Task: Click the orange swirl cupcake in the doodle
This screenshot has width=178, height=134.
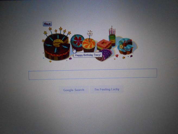Action: pos(89,45)
